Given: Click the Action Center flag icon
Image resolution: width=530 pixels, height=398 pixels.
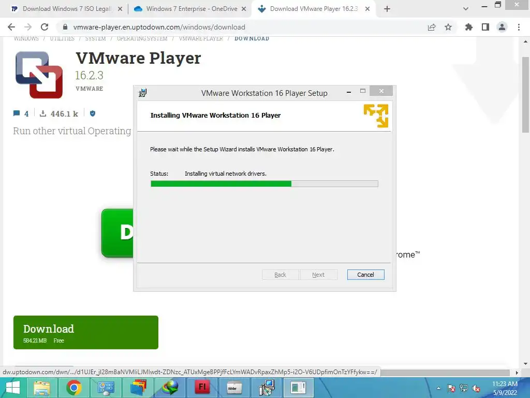Looking at the screenshot, I should [x=451, y=389].
